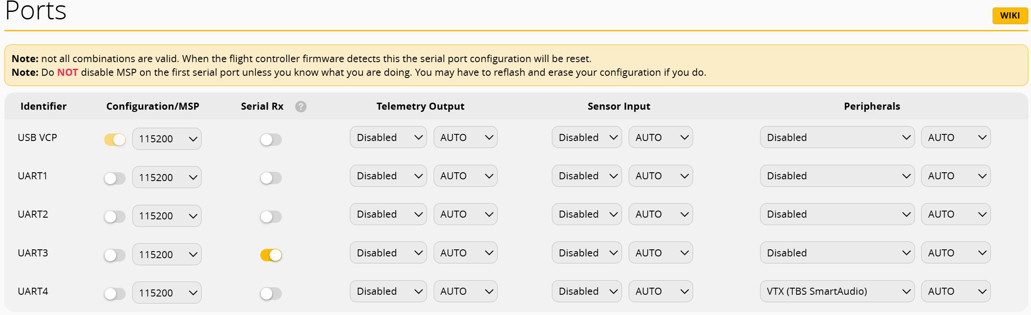Expand UART3 telemetry AUTO baud rate dropdown
1031x315 pixels.
(465, 253)
